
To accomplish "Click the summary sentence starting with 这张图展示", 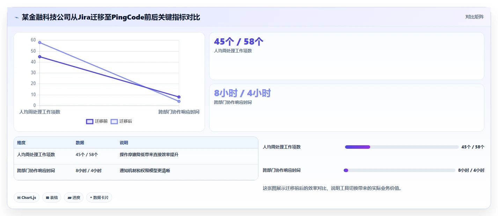I will pyautogui.click(x=332, y=188).
